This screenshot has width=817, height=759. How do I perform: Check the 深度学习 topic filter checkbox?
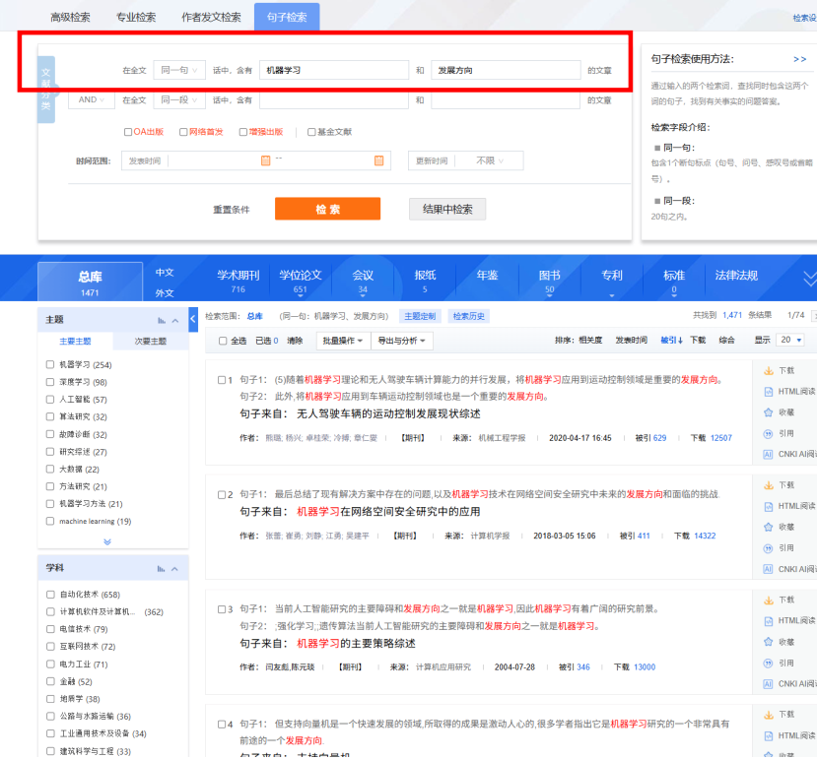click(50, 382)
